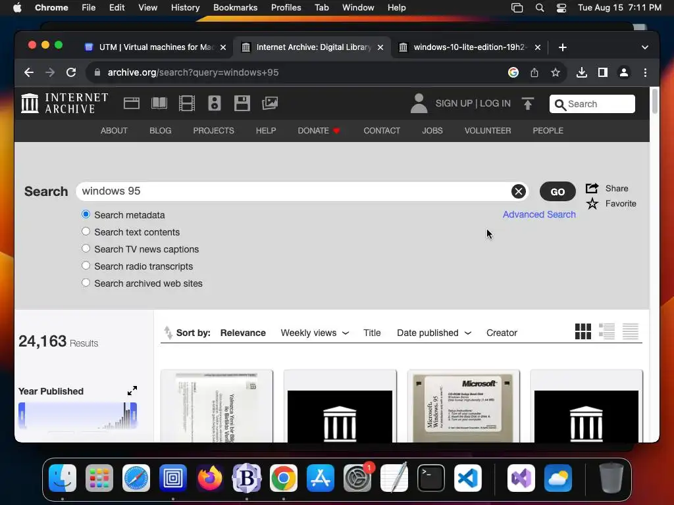Expand the Year Published histogram
674x505 pixels.
(132, 391)
